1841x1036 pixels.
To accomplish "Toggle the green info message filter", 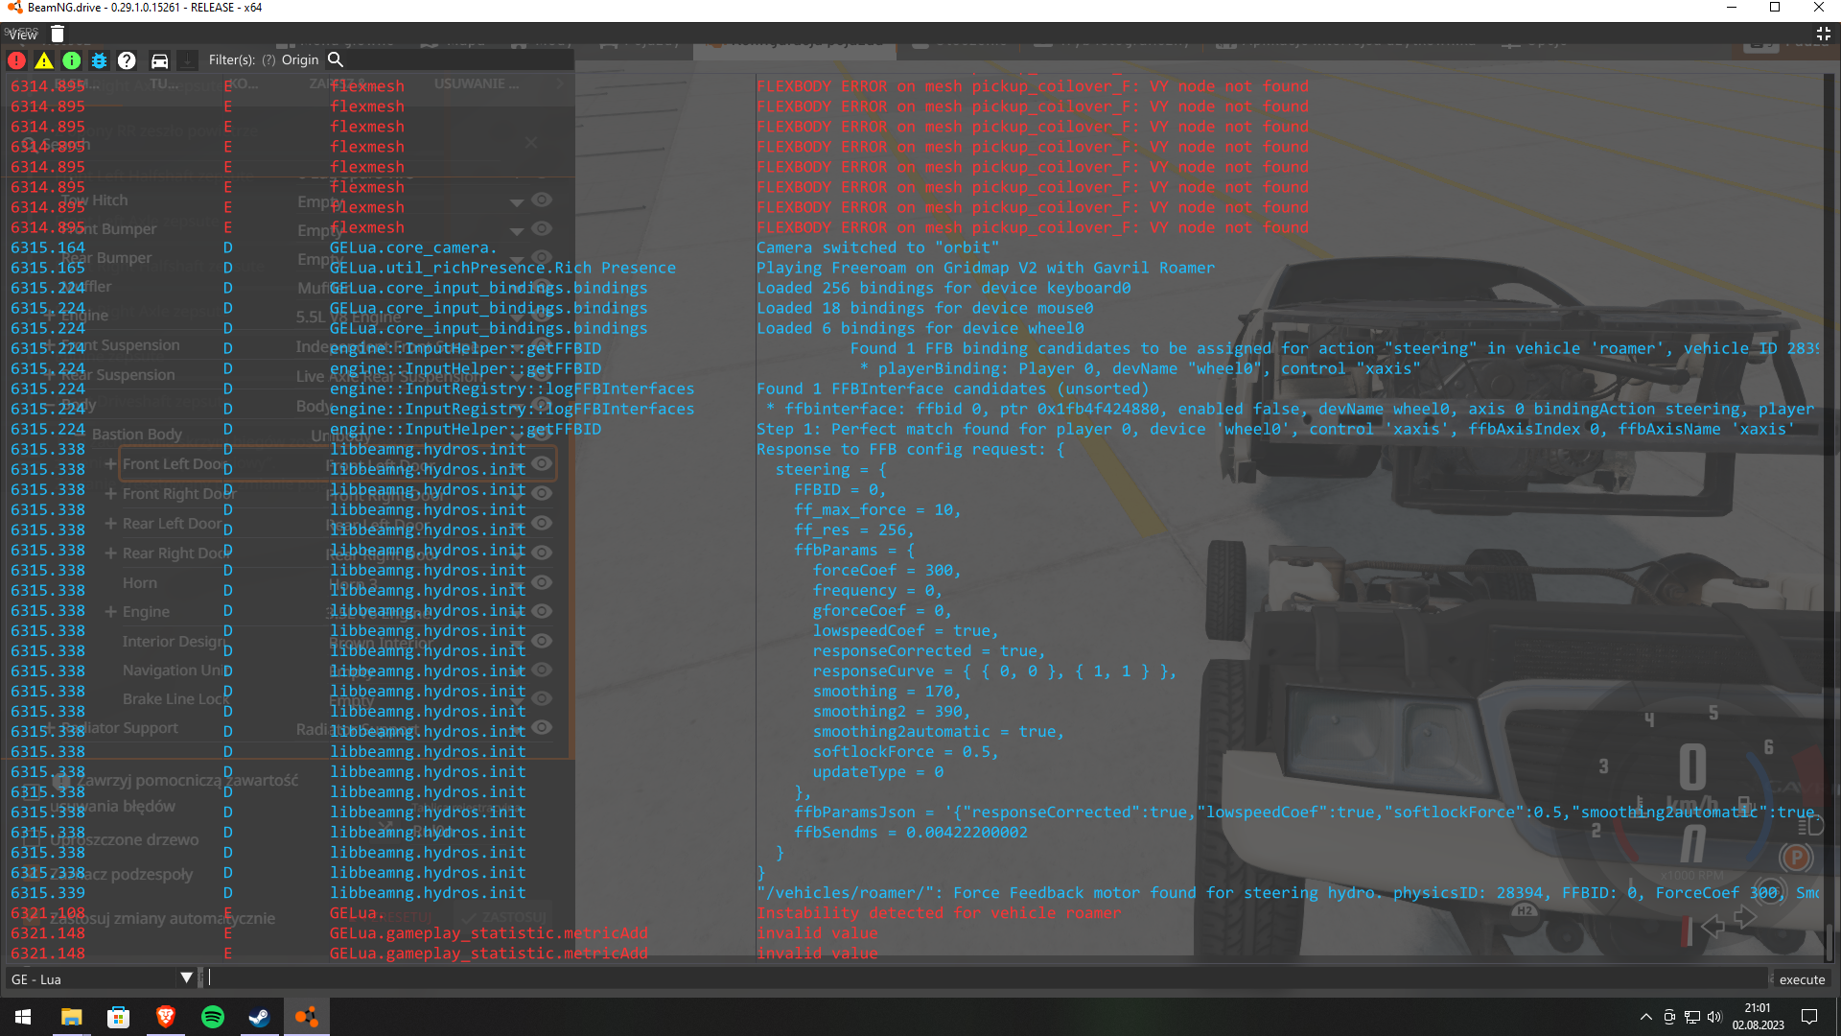I will pyautogui.click(x=72, y=60).
